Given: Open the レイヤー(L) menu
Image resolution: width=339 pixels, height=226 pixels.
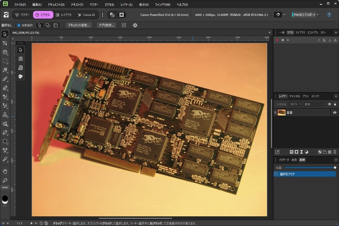Looking at the screenshot, I should coord(126,5).
